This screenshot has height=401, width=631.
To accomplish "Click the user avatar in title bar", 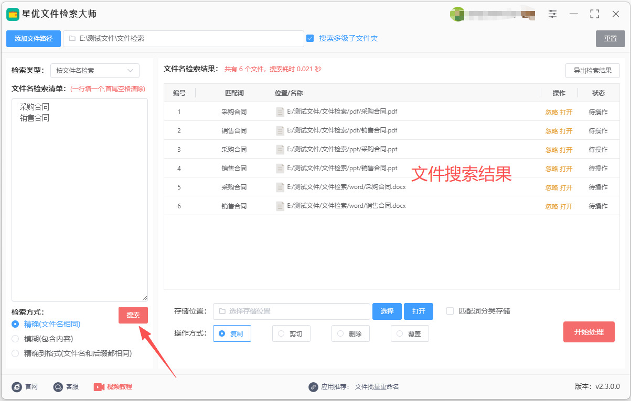I will (x=457, y=14).
